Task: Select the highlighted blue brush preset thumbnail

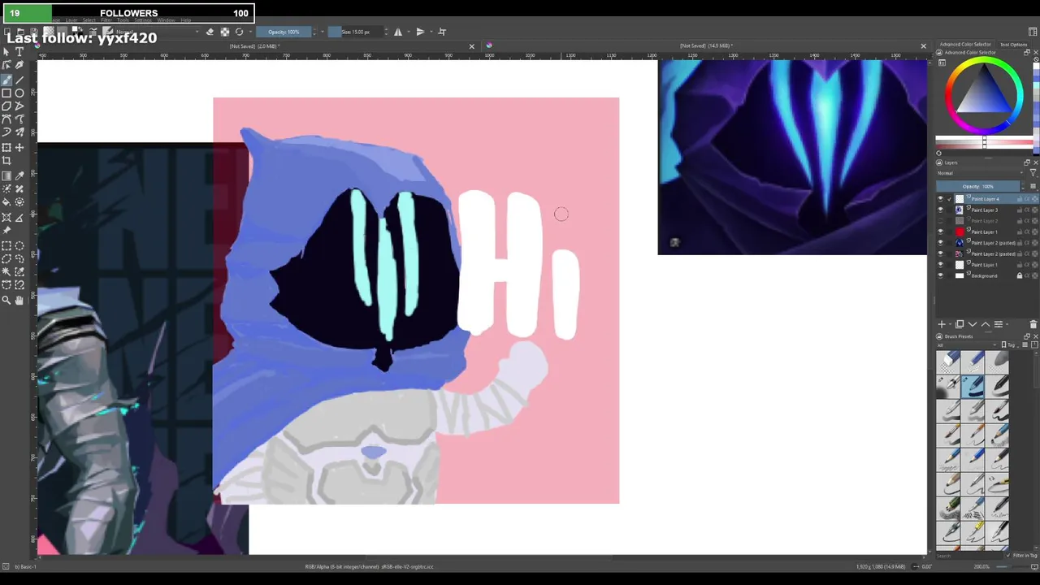Action: pyautogui.click(x=974, y=386)
